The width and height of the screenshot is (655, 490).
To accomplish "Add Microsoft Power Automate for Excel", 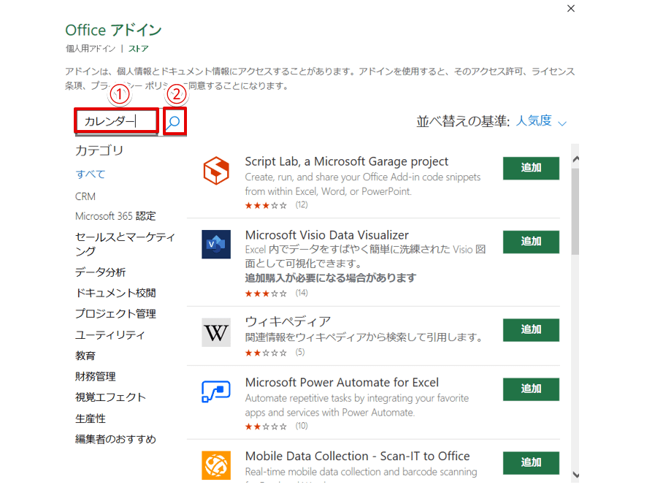I will 531,389.
